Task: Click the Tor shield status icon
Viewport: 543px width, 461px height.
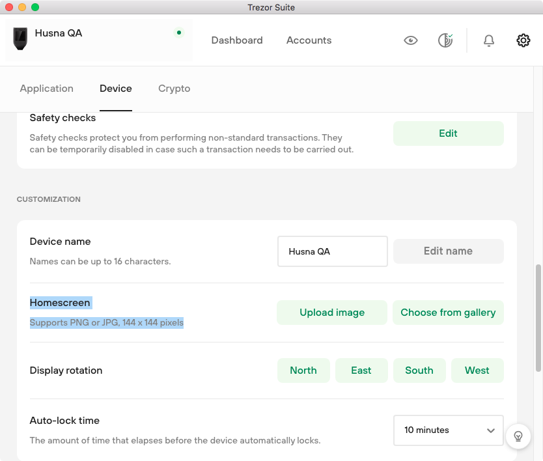Action: 445,40
